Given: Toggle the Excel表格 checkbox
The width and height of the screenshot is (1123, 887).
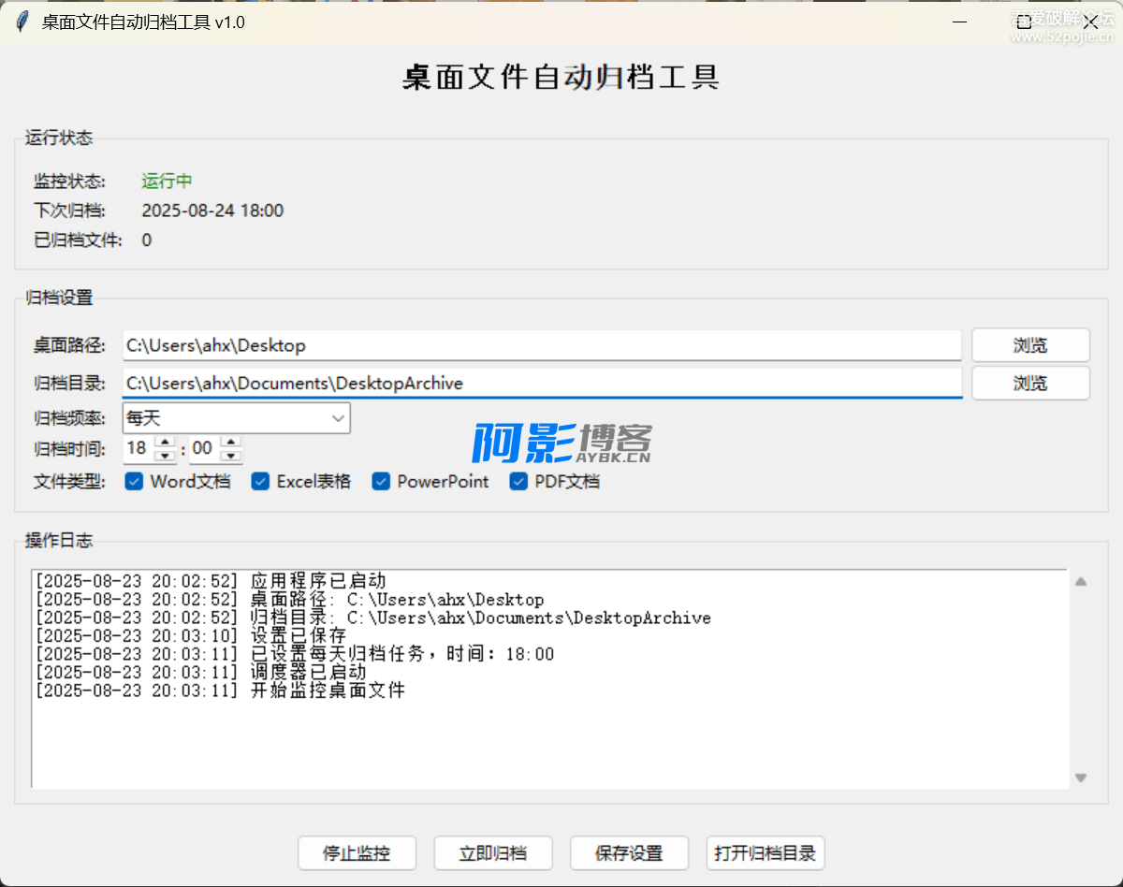Looking at the screenshot, I should click(261, 482).
